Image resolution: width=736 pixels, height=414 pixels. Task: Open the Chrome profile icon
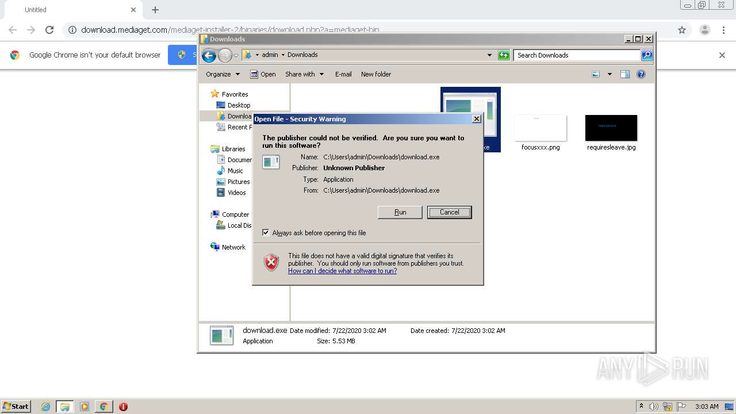(704, 30)
